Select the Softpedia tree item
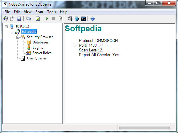Viewport: 178px width, 133px height. point(29,32)
